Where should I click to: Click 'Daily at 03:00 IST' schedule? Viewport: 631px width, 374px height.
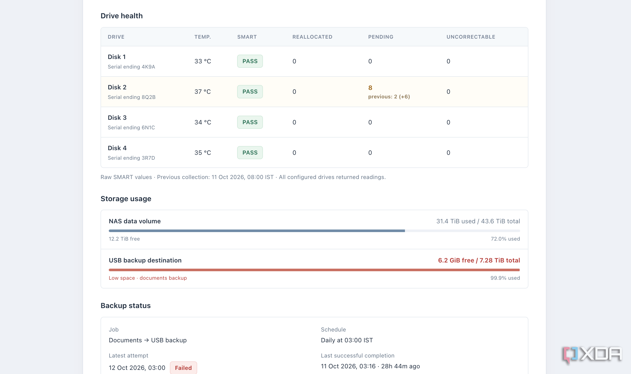pyautogui.click(x=347, y=340)
